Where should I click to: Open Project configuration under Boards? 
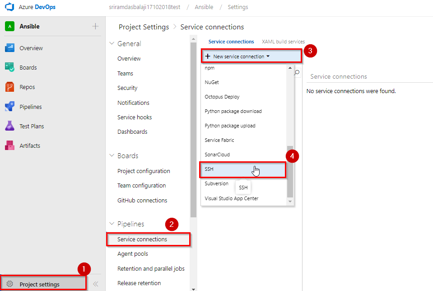click(144, 171)
